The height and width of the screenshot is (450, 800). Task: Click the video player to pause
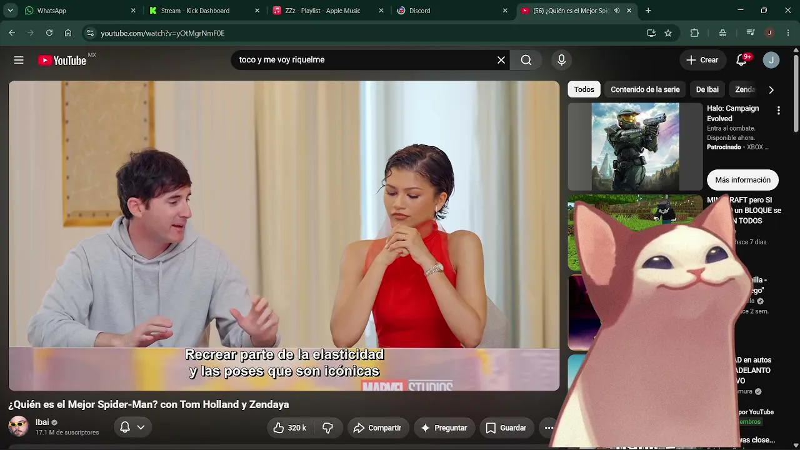point(284,236)
